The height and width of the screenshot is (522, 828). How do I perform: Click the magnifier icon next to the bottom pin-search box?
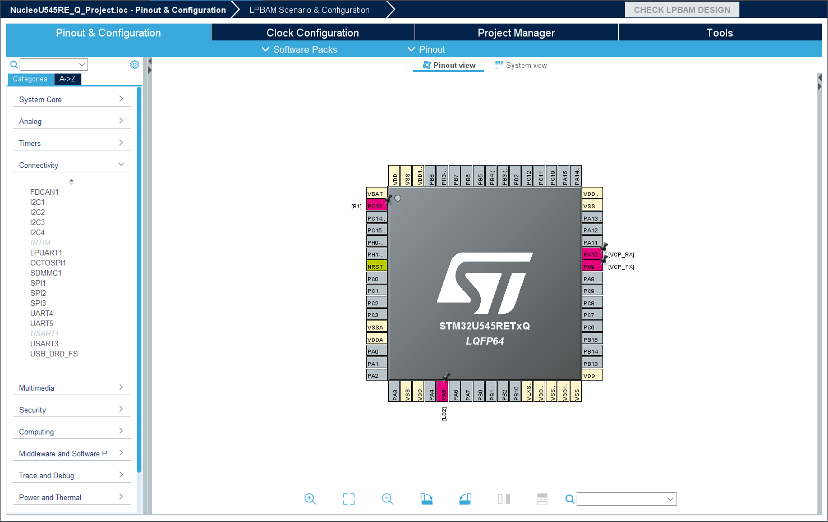570,499
